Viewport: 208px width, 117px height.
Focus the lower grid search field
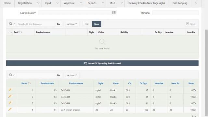pyautogui.click(x=36, y=75)
